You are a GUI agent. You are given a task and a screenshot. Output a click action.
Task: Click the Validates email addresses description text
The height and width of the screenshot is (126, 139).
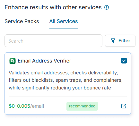[66, 80]
